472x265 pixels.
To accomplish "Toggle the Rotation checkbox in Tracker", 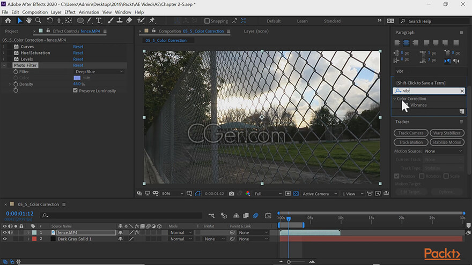I will (x=422, y=176).
